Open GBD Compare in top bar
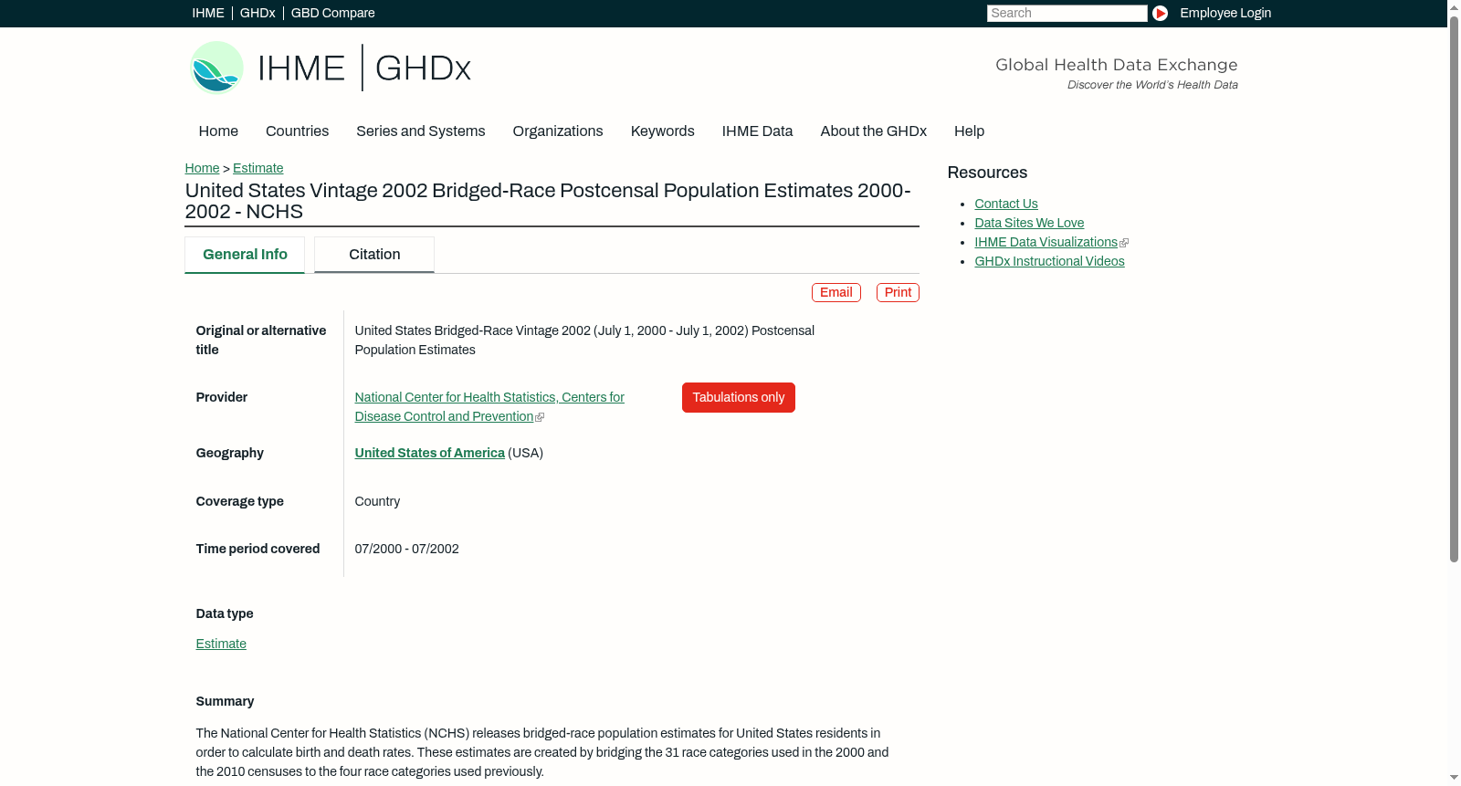Screen dimensions: 1461x786 click(332, 13)
